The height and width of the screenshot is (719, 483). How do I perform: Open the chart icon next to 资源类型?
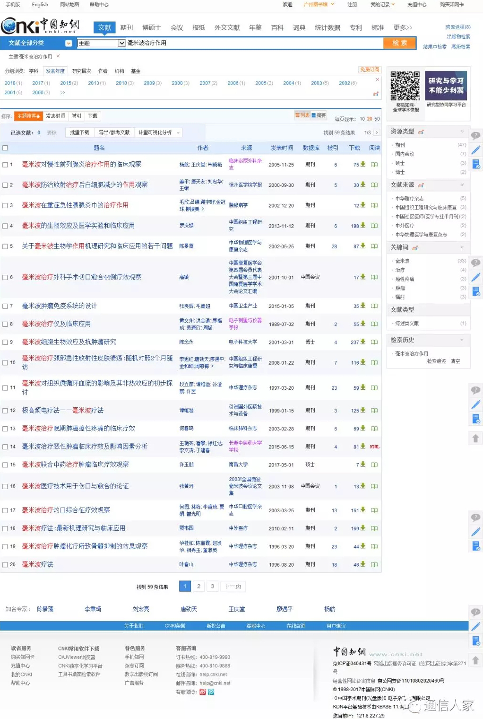(421, 132)
